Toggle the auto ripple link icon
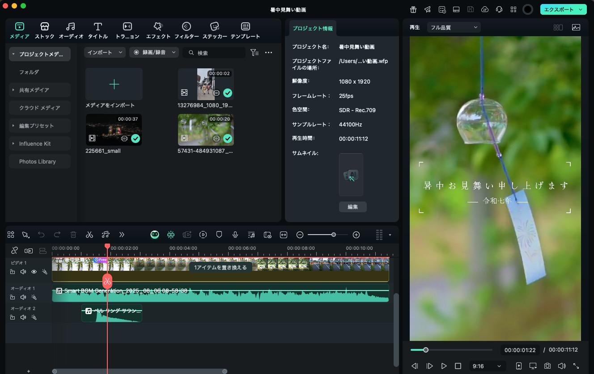 [x=29, y=251]
